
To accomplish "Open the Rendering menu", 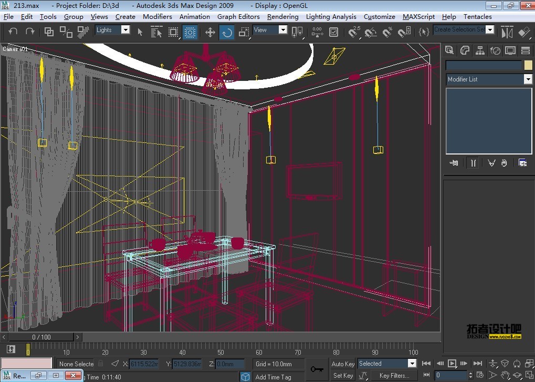I will (x=282, y=17).
